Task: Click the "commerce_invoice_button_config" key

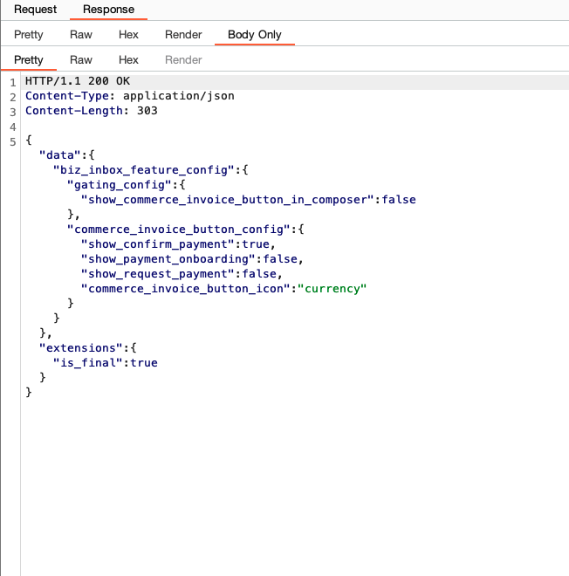Action: pos(179,230)
